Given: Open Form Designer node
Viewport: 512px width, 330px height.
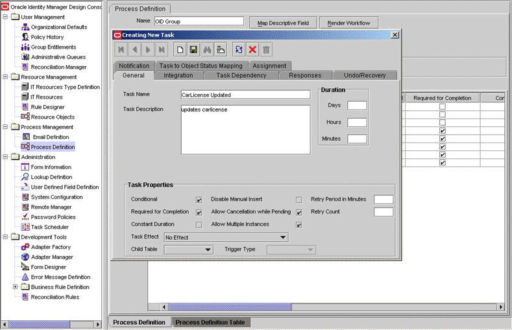Looking at the screenshot, I should pos(48,267).
